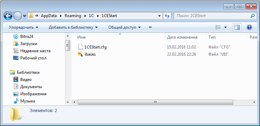Click the refresh icon beside address bar
This screenshot has height=126, width=260.
tap(167, 16)
